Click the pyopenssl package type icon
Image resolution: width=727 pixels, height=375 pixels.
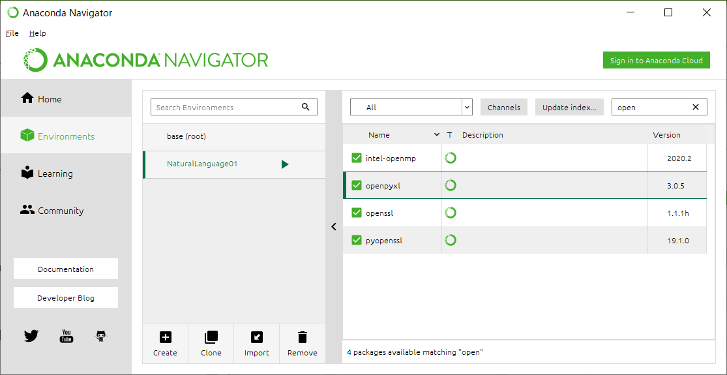[450, 240]
